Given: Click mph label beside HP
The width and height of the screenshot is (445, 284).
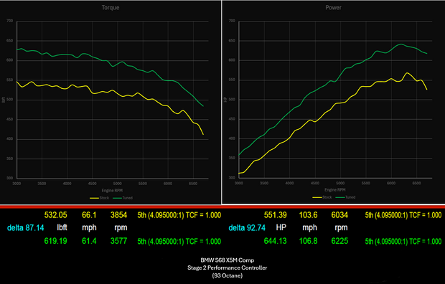Looking at the screenshot, I should [309, 228].
